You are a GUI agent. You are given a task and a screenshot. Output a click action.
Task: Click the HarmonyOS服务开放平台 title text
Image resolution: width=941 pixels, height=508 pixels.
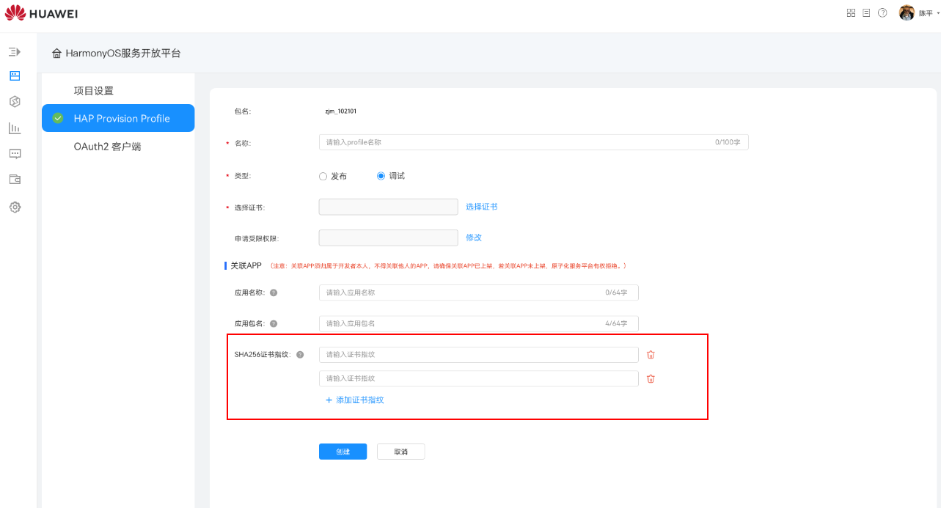tap(123, 54)
